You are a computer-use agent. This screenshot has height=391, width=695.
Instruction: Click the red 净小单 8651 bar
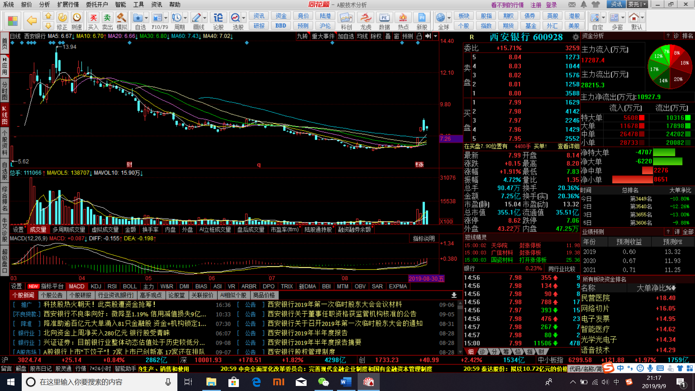pyautogui.click(x=632, y=179)
